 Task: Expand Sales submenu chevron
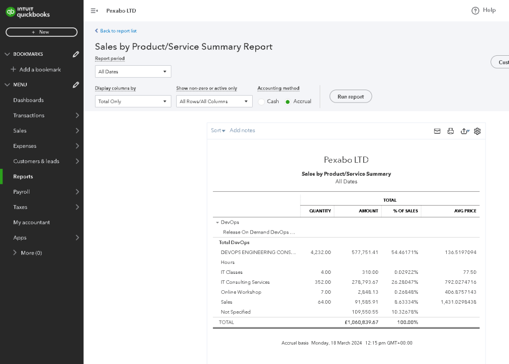pyautogui.click(x=77, y=130)
